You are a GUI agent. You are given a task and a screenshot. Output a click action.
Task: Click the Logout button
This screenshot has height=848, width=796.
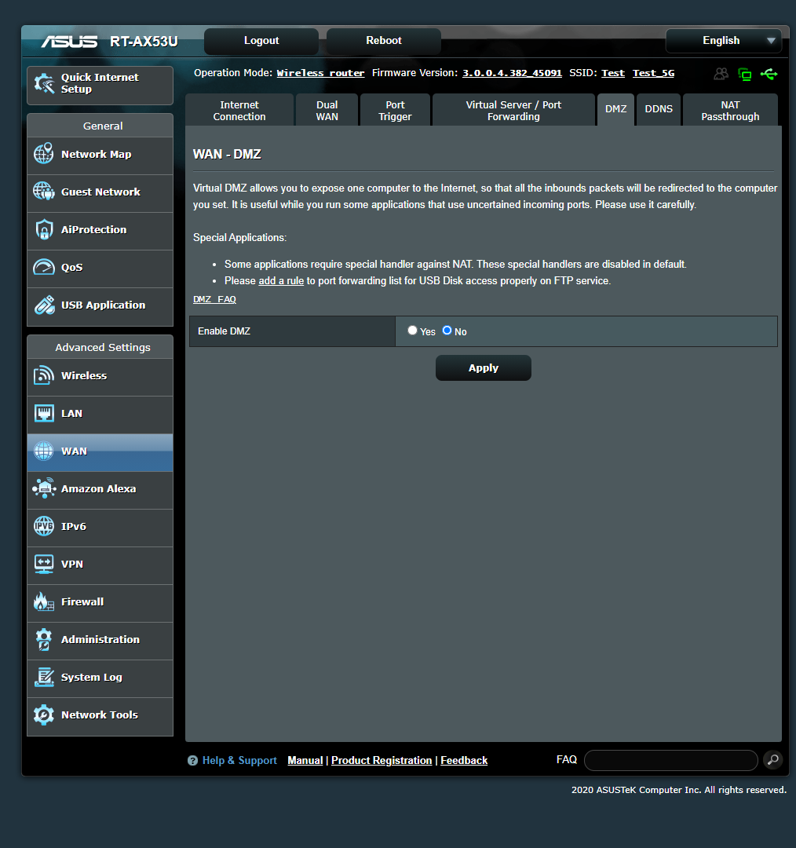coord(261,41)
